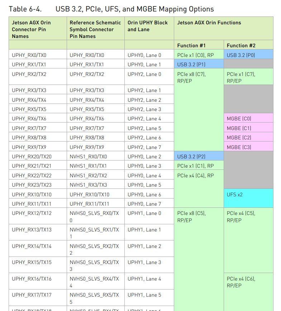Screen dimensions: 281x311
Task: Click the 'PCIe x1 (C0), RP' cell
Action: point(199,54)
